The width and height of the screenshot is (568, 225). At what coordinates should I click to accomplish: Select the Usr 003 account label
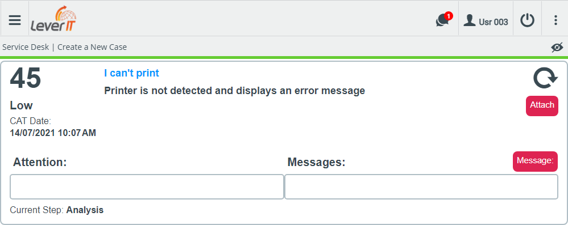pos(494,22)
